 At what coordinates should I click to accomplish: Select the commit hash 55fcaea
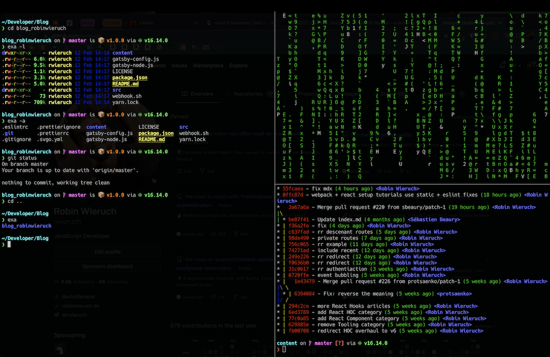pos(293,189)
